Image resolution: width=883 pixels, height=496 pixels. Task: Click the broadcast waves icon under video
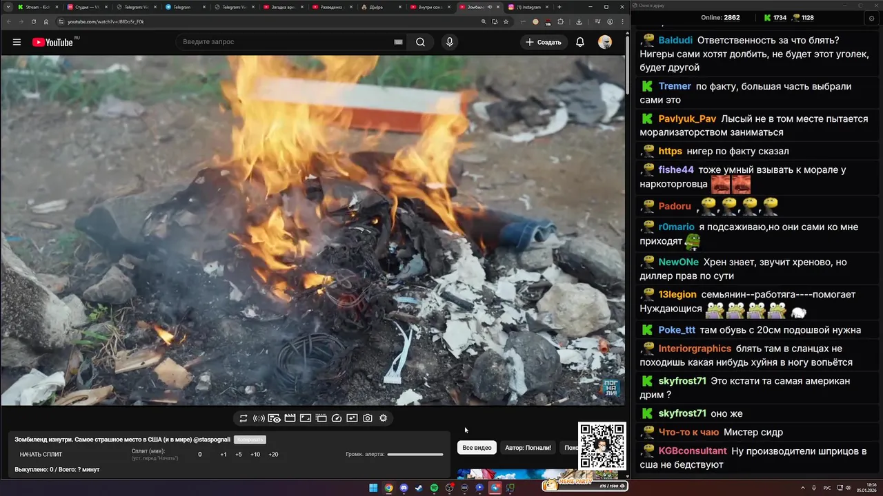coord(259,418)
